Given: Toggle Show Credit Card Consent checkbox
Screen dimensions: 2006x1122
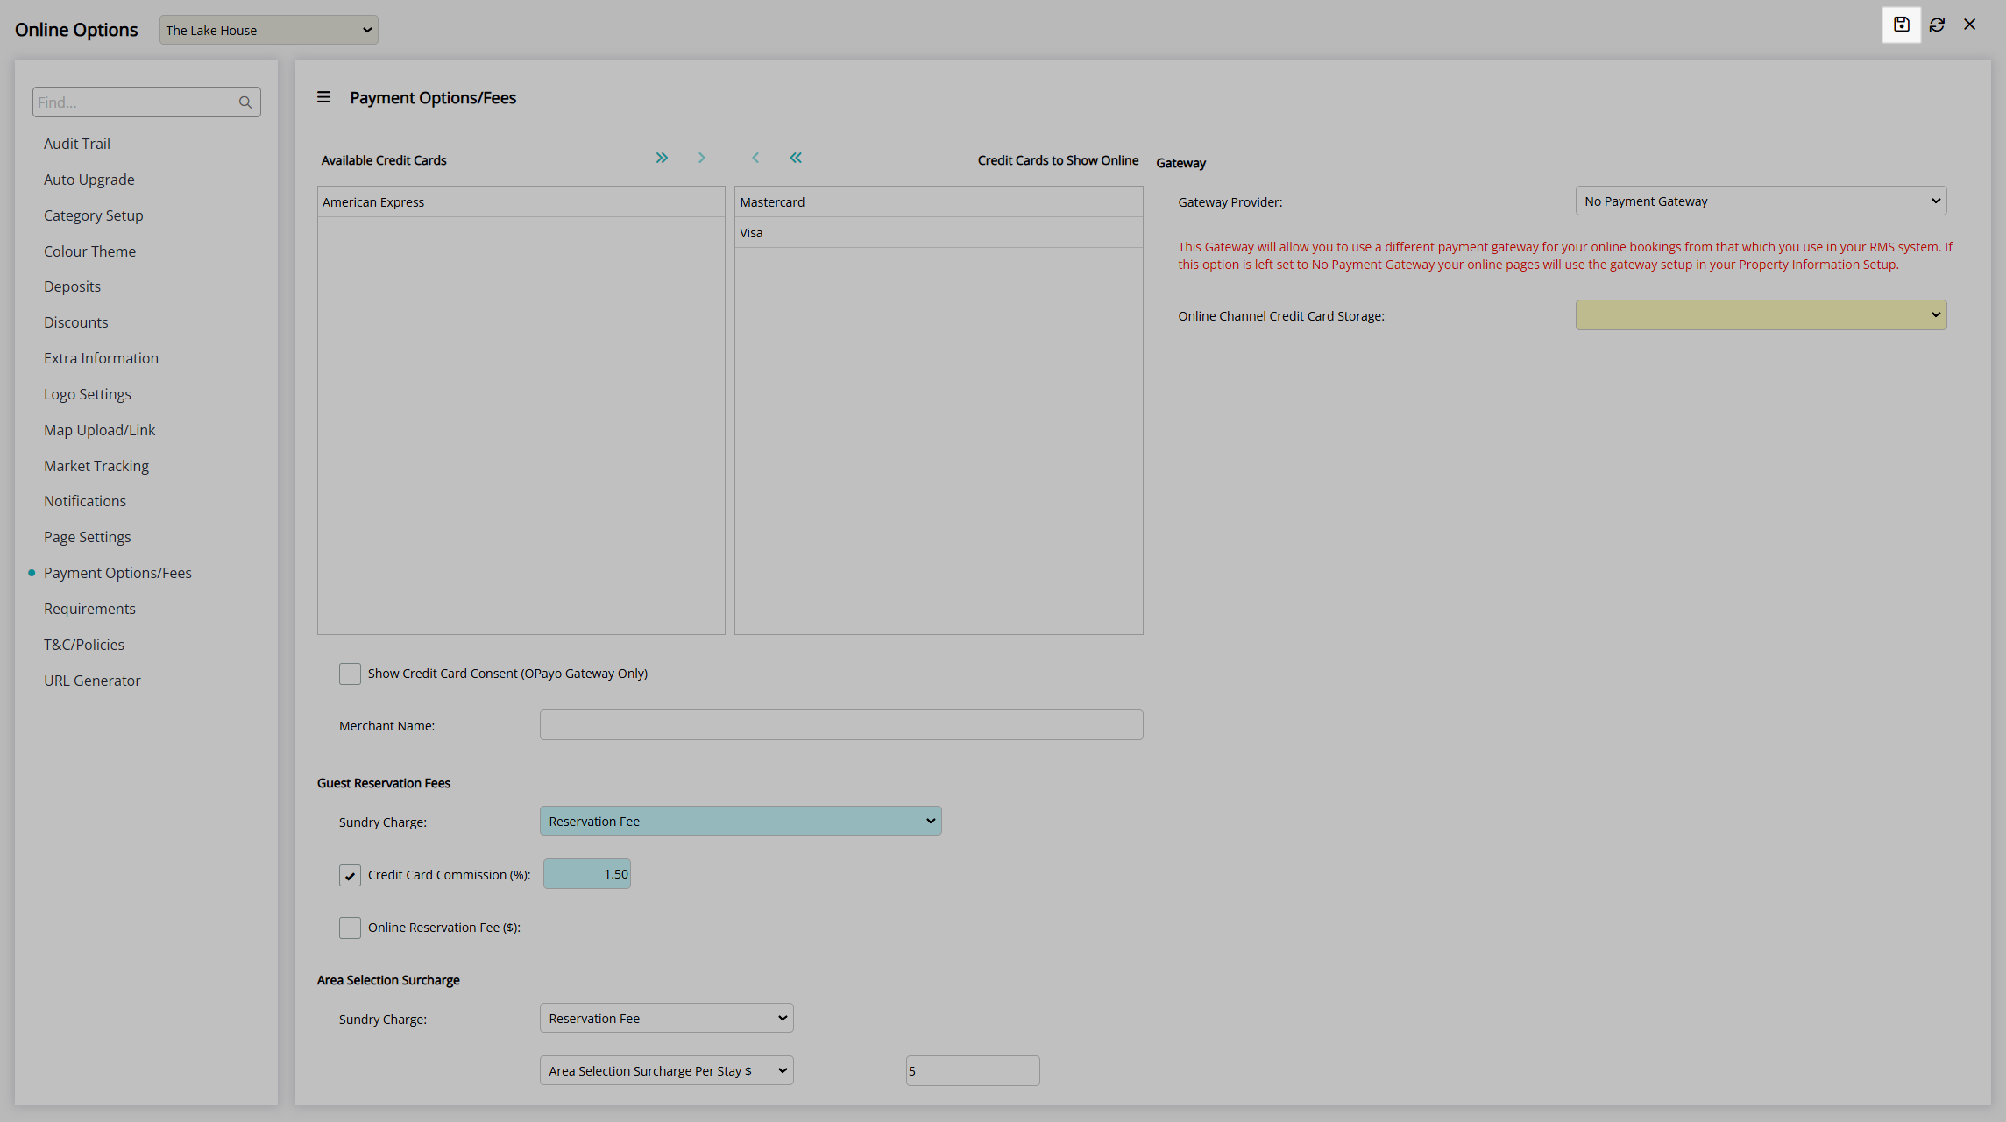Looking at the screenshot, I should 350,674.
